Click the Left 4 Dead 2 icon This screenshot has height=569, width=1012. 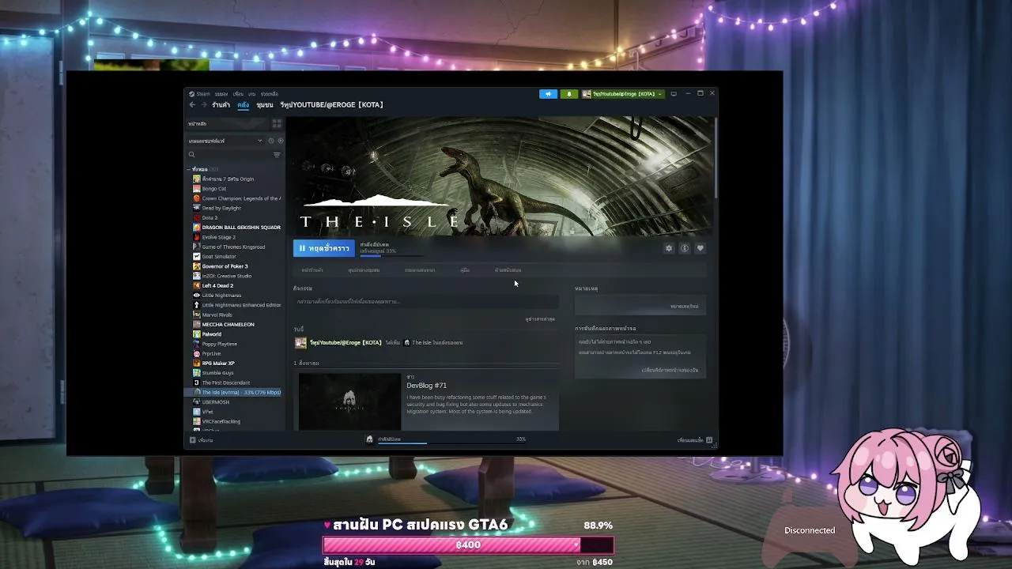point(197,285)
